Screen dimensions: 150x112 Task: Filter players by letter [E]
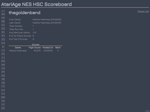[x=3, y=32]
